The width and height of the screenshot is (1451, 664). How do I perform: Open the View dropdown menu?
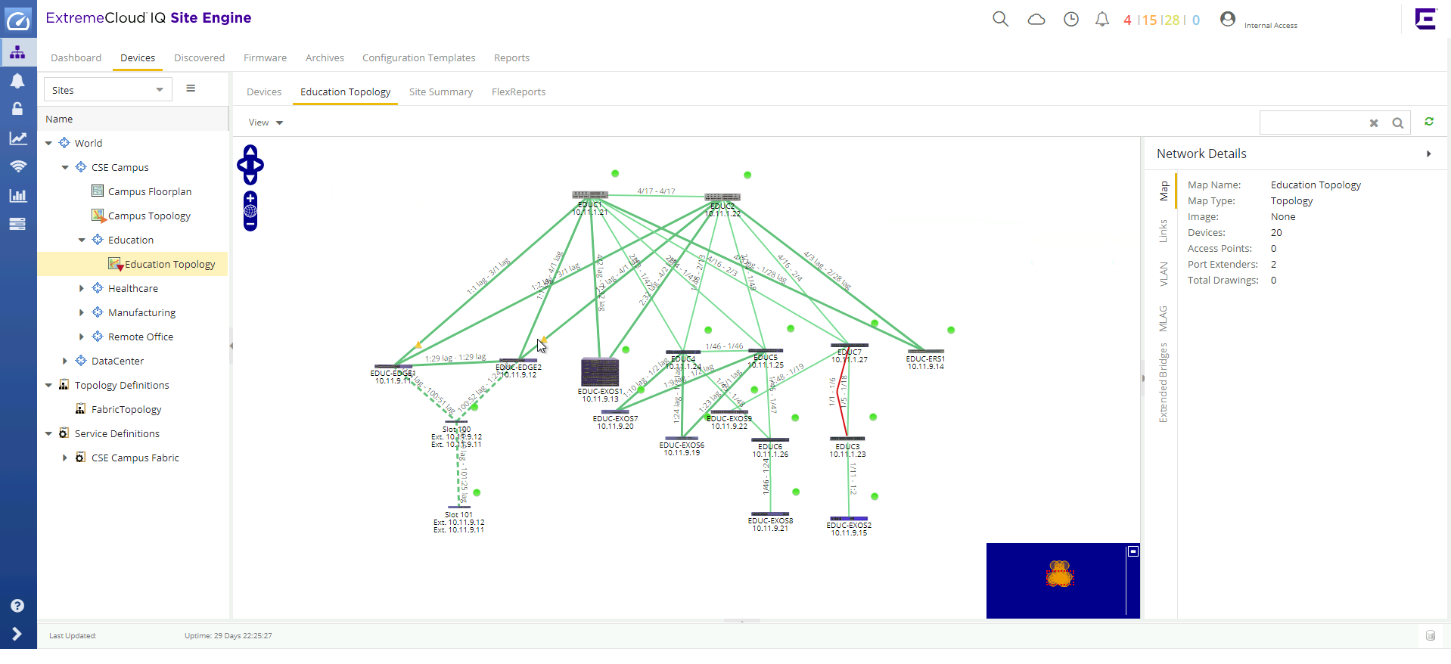click(x=266, y=123)
